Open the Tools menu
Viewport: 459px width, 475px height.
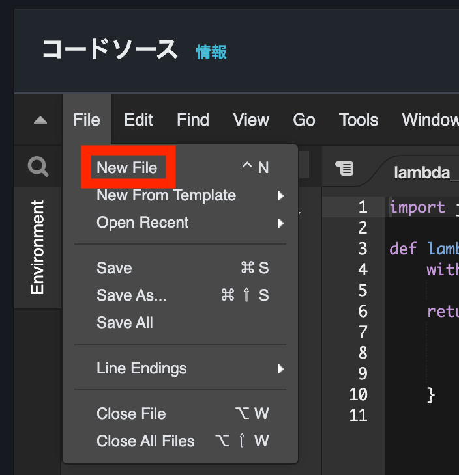pyautogui.click(x=359, y=120)
